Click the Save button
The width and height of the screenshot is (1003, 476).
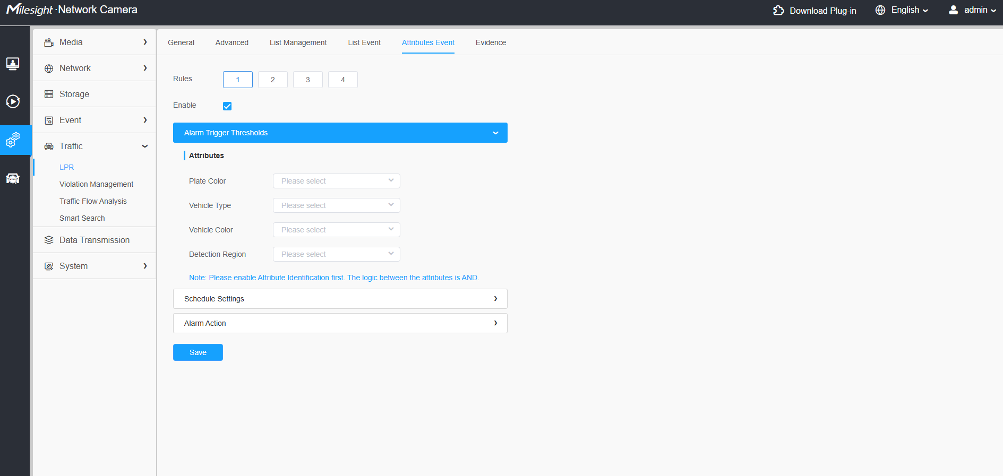(198, 352)
